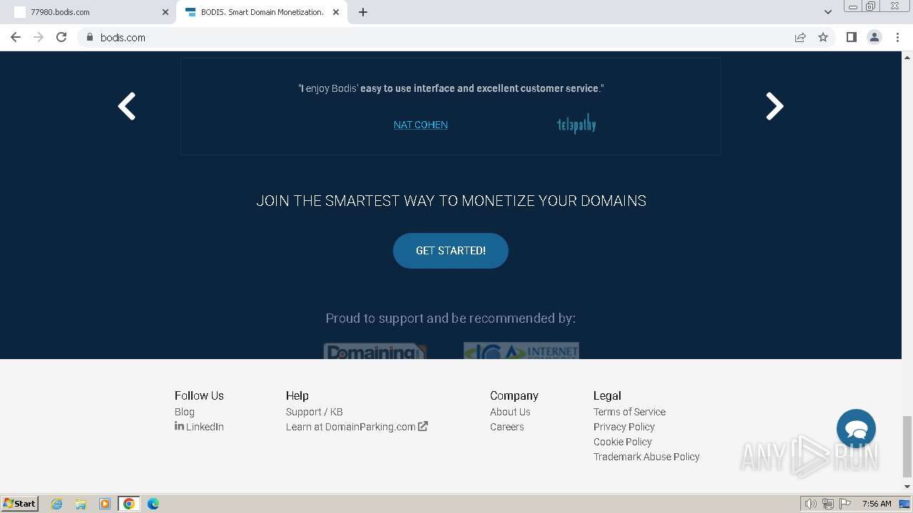The height and width of the screenshot is (513, 913).
Task: Toggle the browser side panel
Action: click(x=851, y=37)
